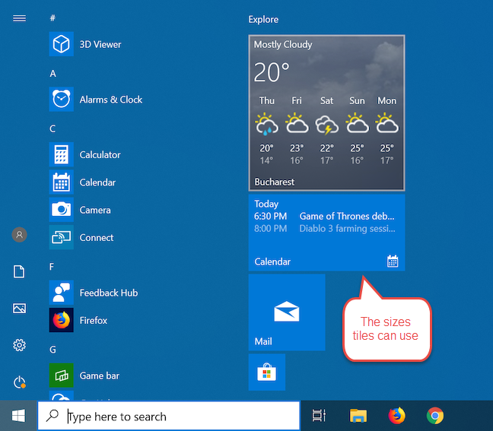The height and width of the screenshot is (431, 493).
Task: Open the Mail tile
Action: 287,312
